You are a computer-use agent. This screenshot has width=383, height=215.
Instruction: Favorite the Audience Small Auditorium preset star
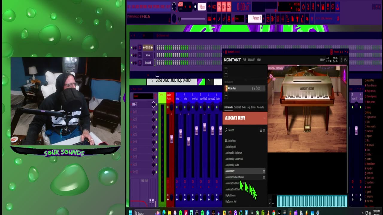click(264, 177)
